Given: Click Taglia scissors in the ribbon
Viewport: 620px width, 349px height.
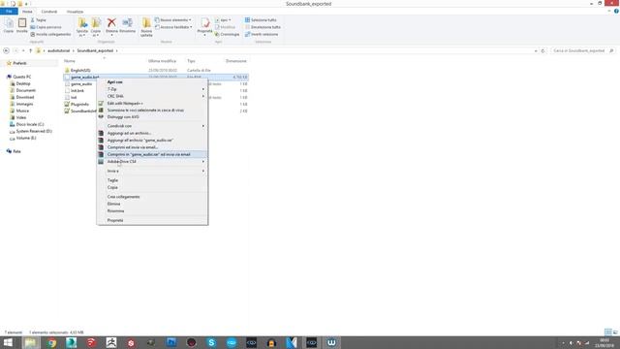Looking at the screenshot, I should 39,19.
